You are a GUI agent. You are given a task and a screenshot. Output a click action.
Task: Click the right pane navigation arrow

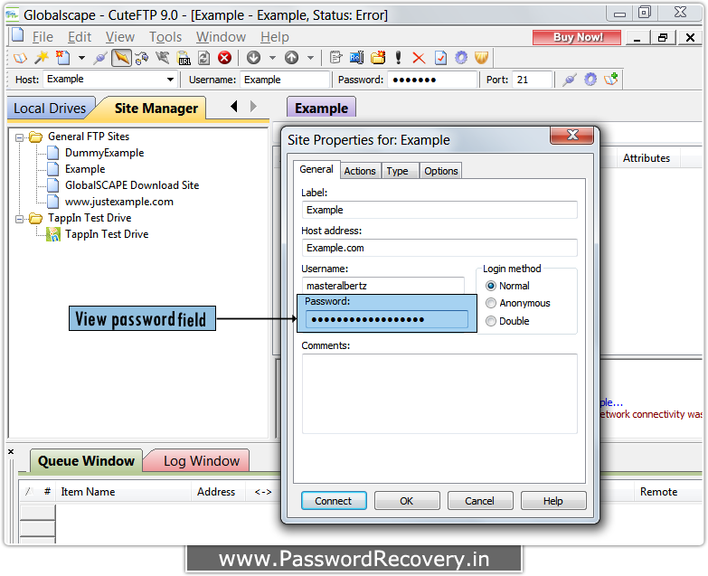click(253, 107)
